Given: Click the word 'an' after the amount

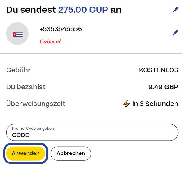Looking at the screenshot, I should pyautogui.click(x=116, y=10).
